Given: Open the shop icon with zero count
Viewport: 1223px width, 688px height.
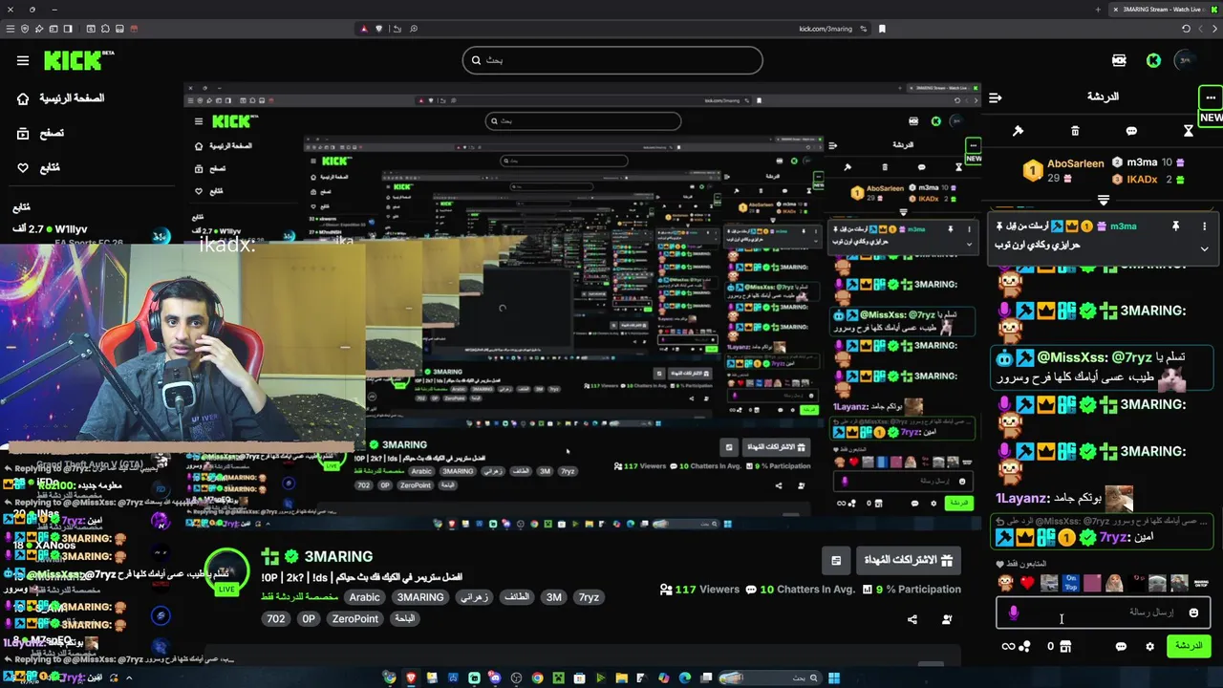Looking at the screenshot, I should 1059,647.
